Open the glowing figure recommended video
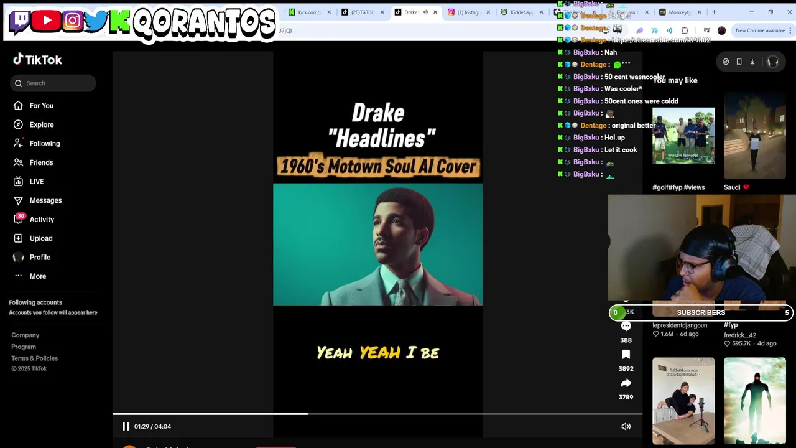 click(x=754, y=401)
